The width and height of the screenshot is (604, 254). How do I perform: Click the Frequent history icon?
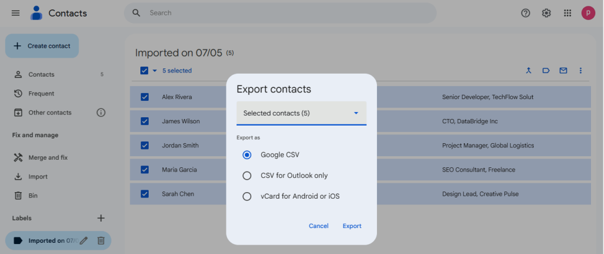(x=18, y=94)
